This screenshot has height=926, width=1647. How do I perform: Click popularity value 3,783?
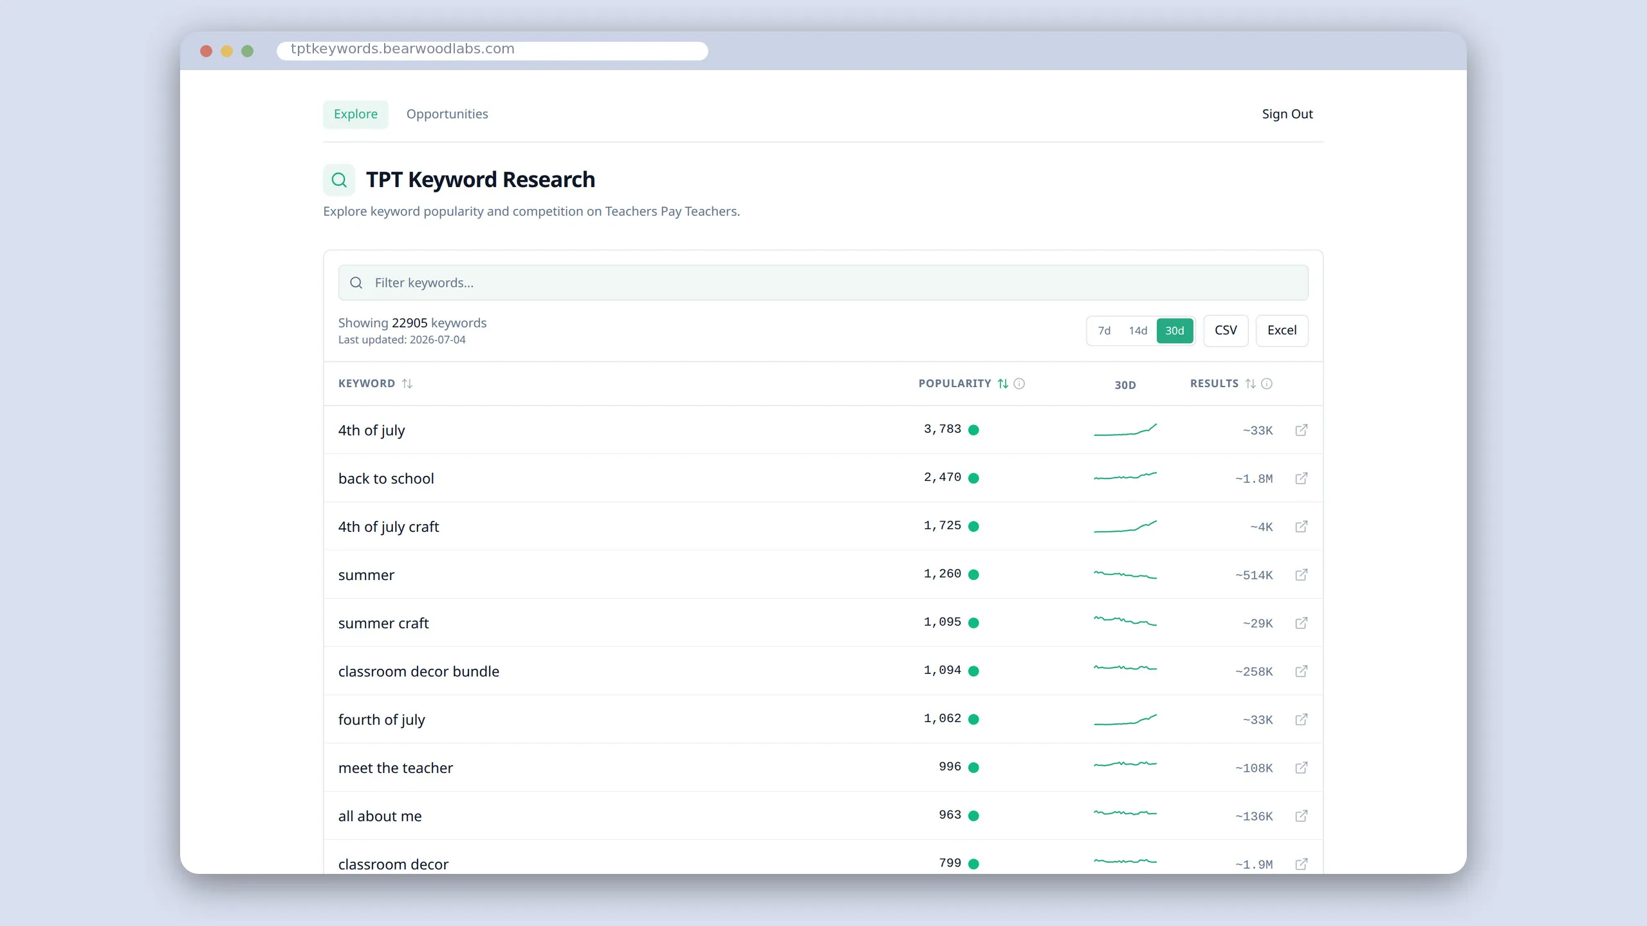click(x=943, y=430)
